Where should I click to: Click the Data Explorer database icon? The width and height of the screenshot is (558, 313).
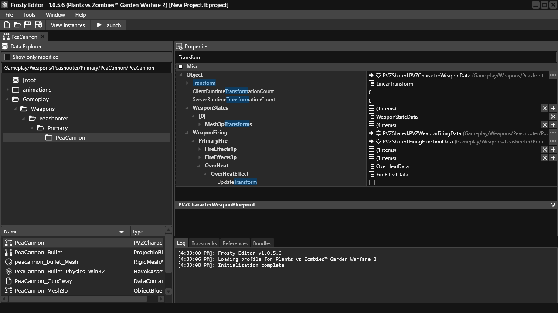[5, 46]
